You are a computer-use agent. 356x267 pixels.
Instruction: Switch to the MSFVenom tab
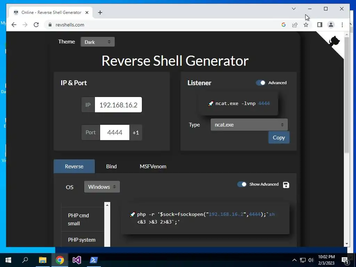pos(153,167)
